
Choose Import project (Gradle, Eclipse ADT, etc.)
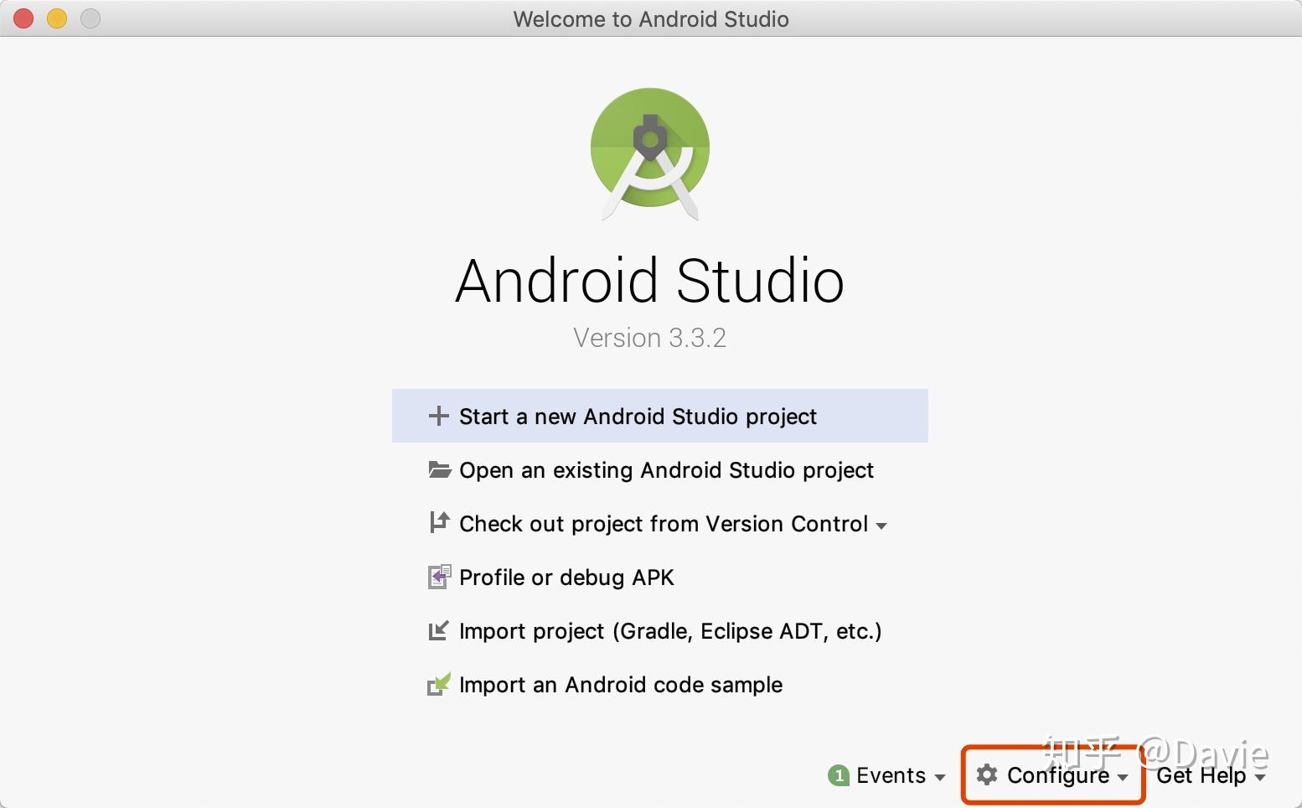(x=669, y=630)
